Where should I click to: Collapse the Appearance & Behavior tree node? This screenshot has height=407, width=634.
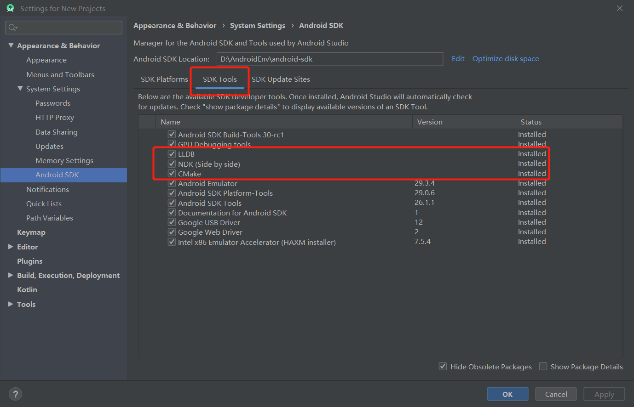coord(11,45)
